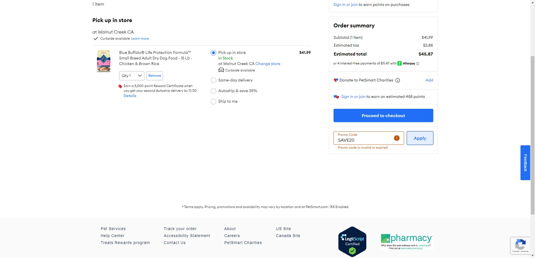Click the PetSmart Charities info icon
The height and width of the screenshot is (258, 535).
point(397,80)
